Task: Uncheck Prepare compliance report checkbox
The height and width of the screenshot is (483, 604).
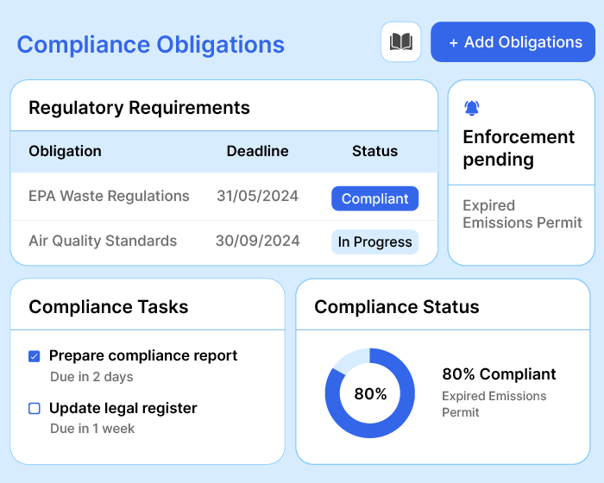Action: [x=35, y=355]
